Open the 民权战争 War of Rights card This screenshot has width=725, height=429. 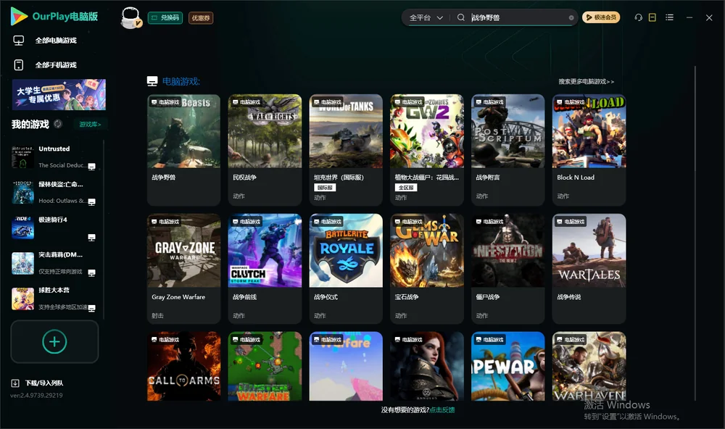click(265, 150)
